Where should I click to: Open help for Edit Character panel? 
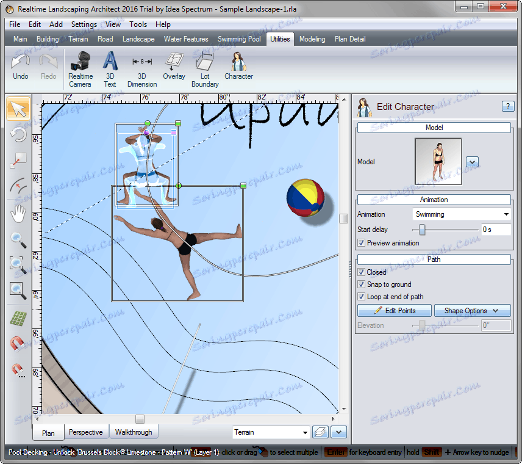coord(508,106)
